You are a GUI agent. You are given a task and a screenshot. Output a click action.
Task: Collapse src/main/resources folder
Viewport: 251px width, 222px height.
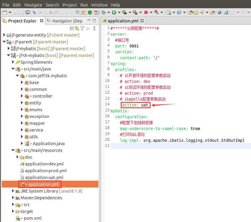coord(13,150)
